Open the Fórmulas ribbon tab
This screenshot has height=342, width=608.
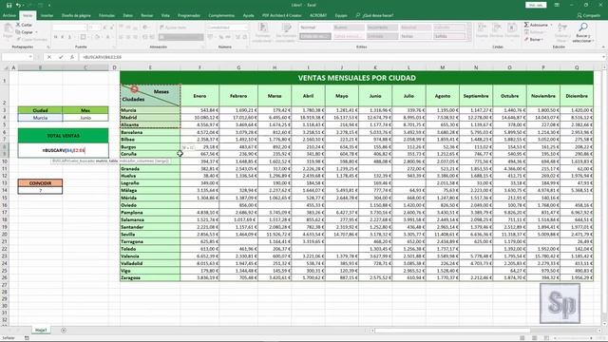[106, 15]
